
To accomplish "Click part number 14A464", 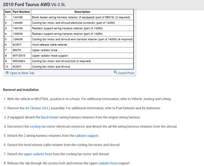I will [18, 23].
